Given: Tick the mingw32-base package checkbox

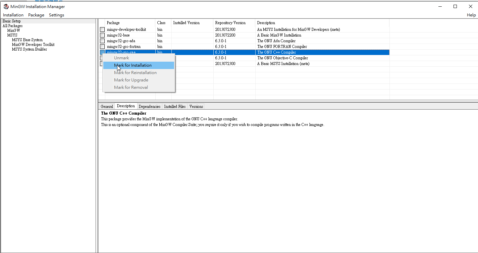Looking at the screenshot, I should [102, 35].
